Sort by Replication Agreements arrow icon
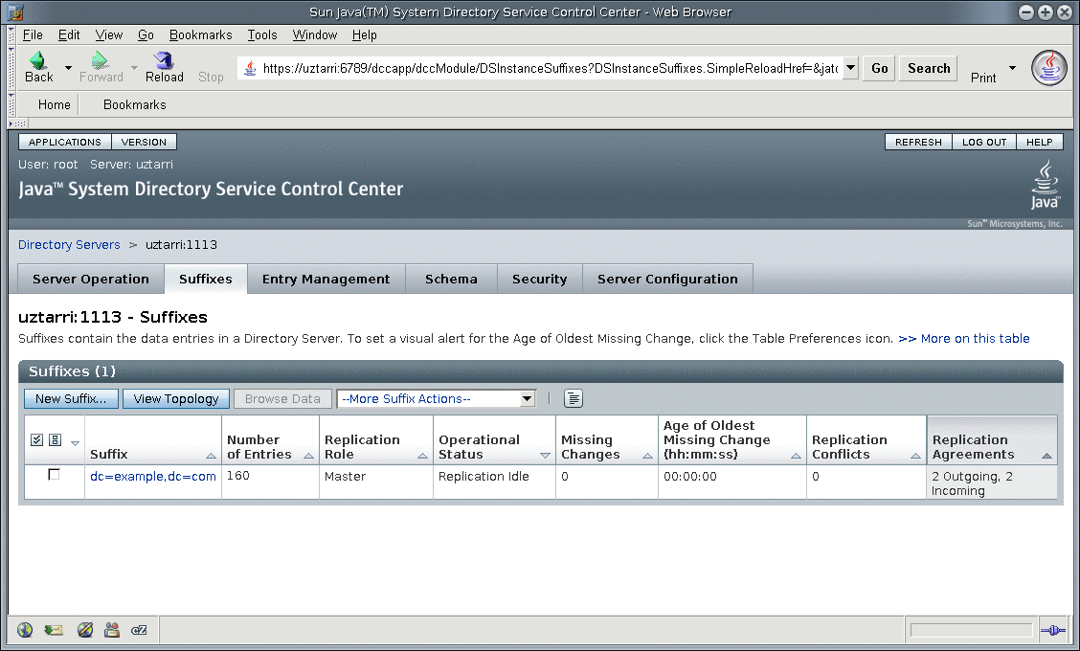 (1046, 456)
